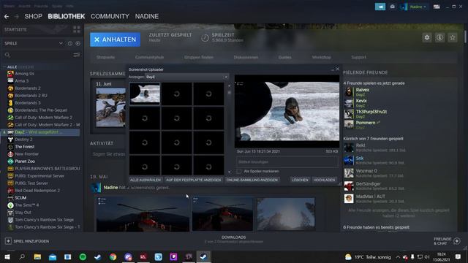Open the NADINE profile menu

coord(146,16)
